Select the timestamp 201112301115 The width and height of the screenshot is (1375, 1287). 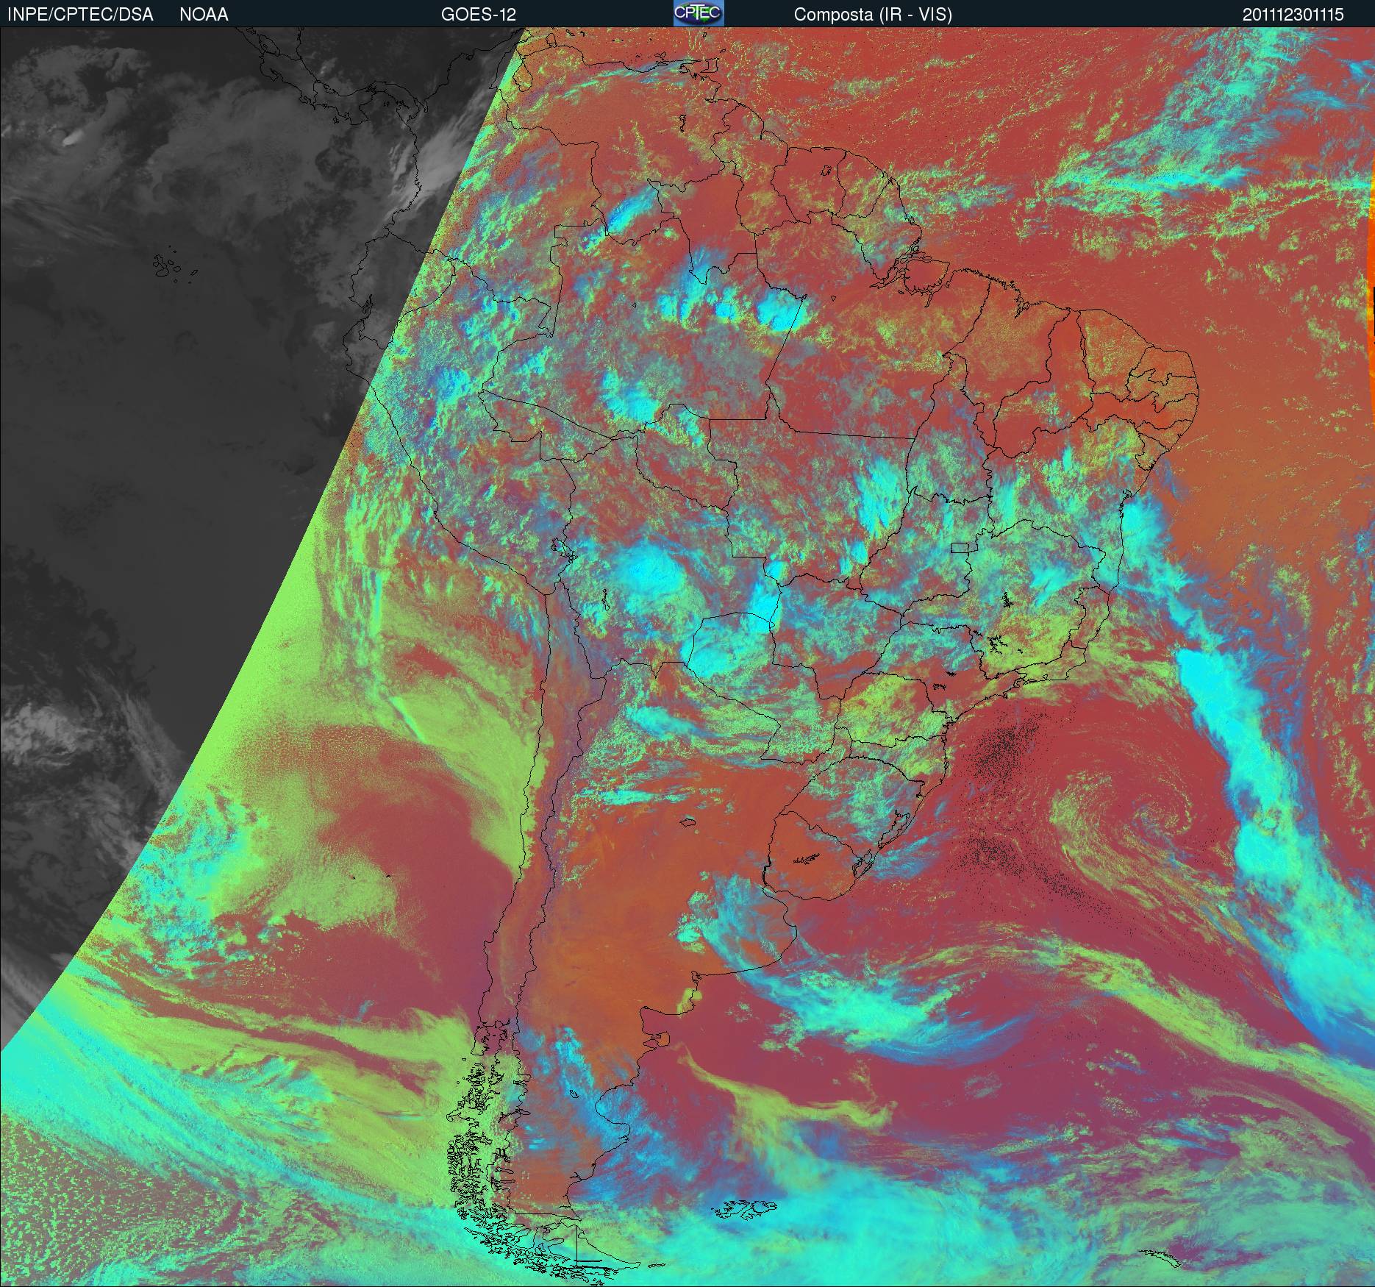(x=1293, y=15)
